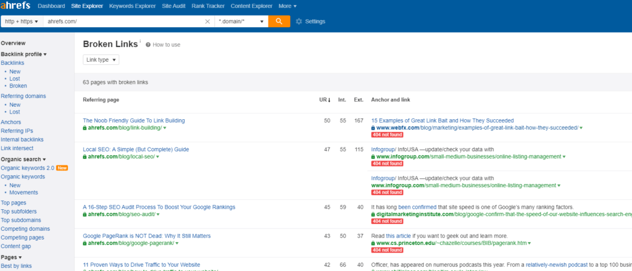Go to Site Audit
Screen dimensions: 632x271
(x=174, y=6)
